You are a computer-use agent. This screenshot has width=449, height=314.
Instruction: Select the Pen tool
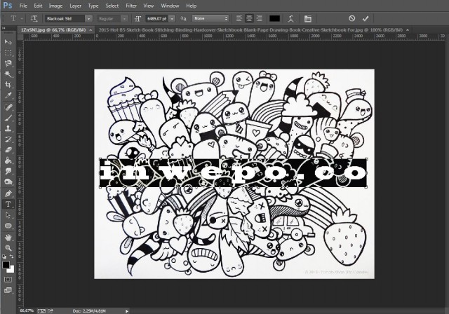(x=8, y=193)
